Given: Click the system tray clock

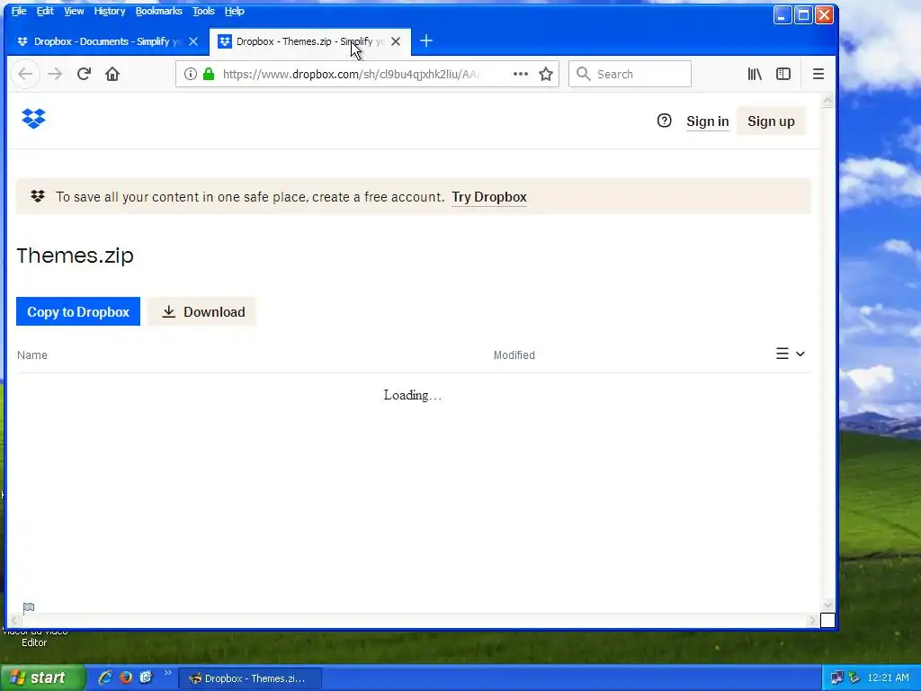Looking at the screenshot, I should 888,678.
